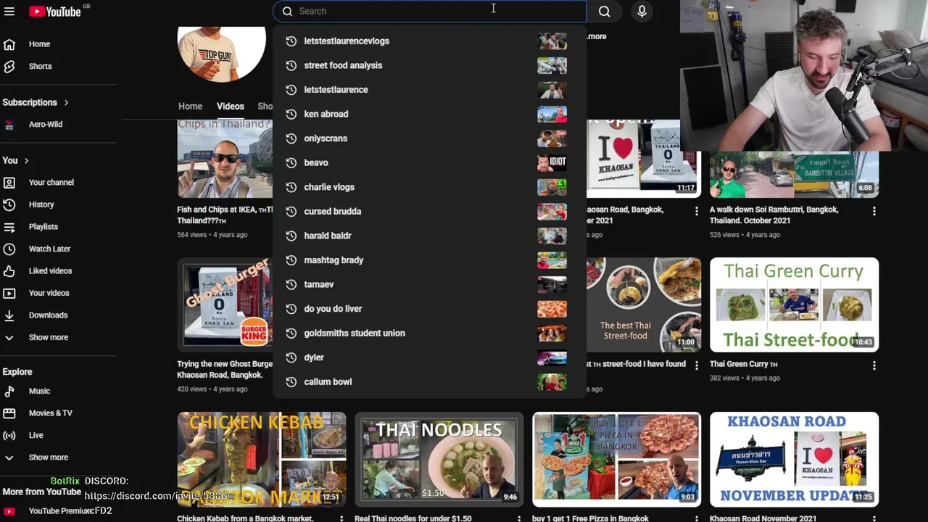Open Khaosan Road November Update thumbnail
This screenshot has width=928, height=522.
(x=794, y=460)
